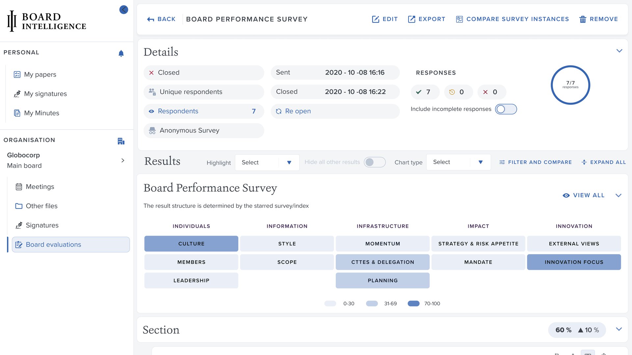Click the 70-100 legend color swatch
The width and height of the screenshot is (632, 355).
[413, 303]
